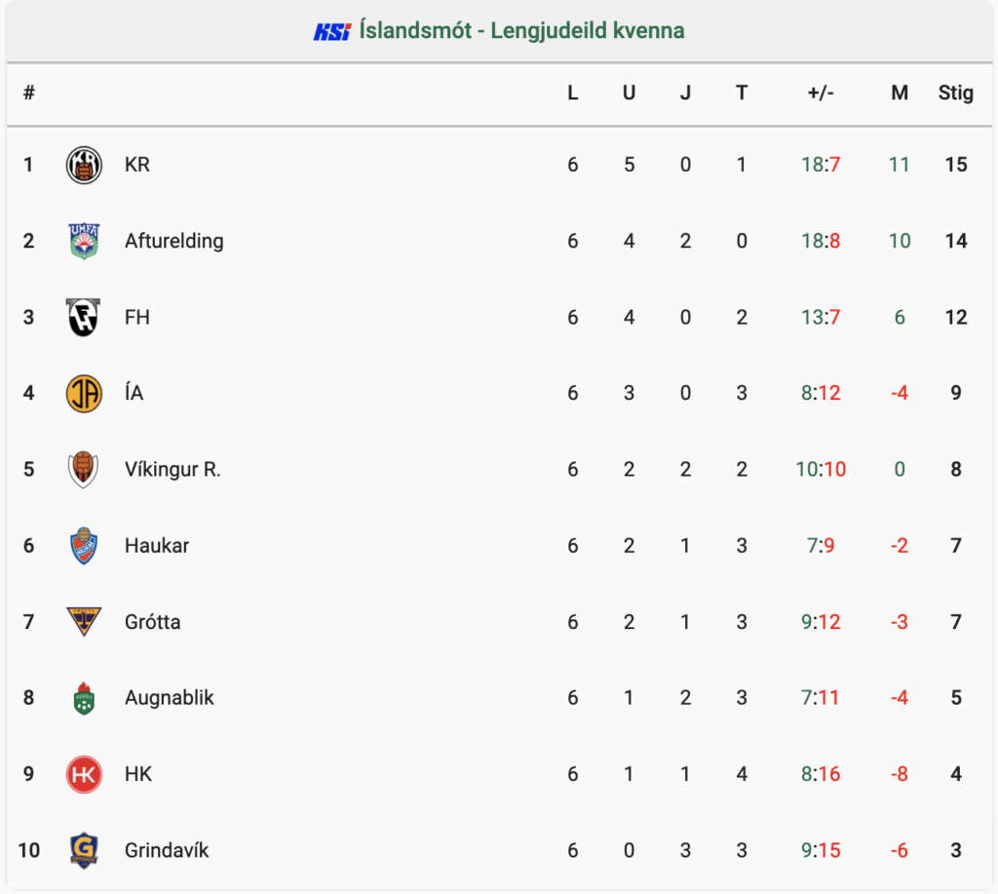Click the KR club crest
Viewport: 998px width, 894px height.
(84, 165)
